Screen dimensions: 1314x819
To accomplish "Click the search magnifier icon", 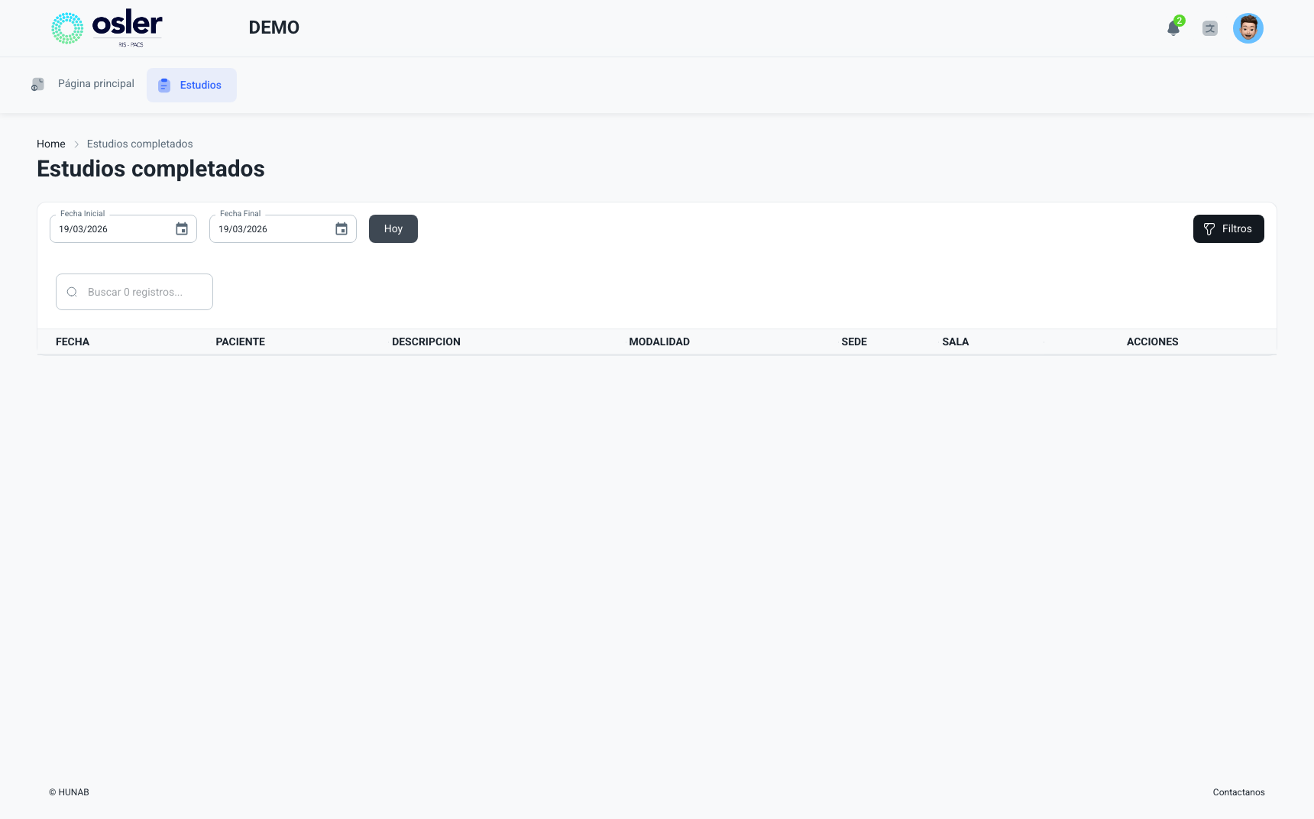I will coord(72,292).
